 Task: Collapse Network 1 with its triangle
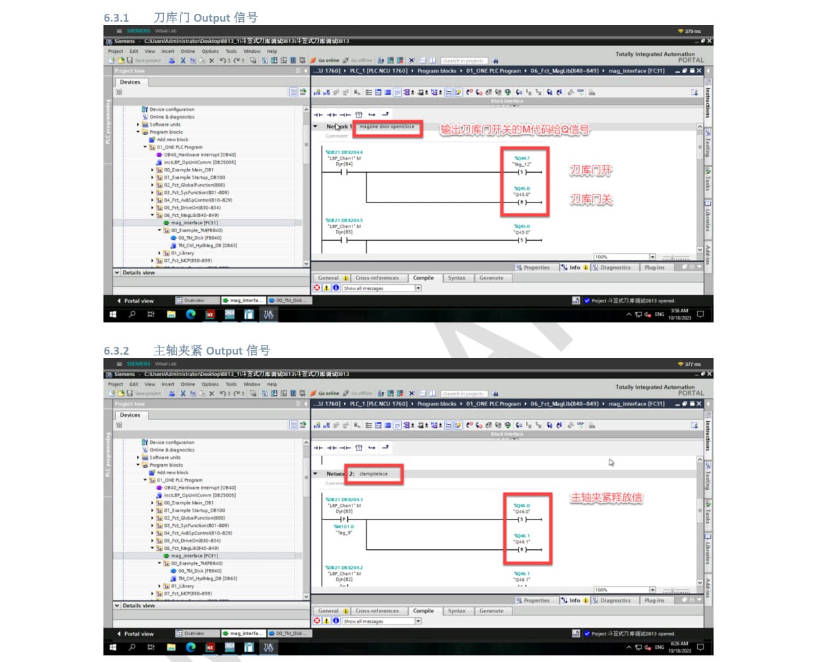316,127
